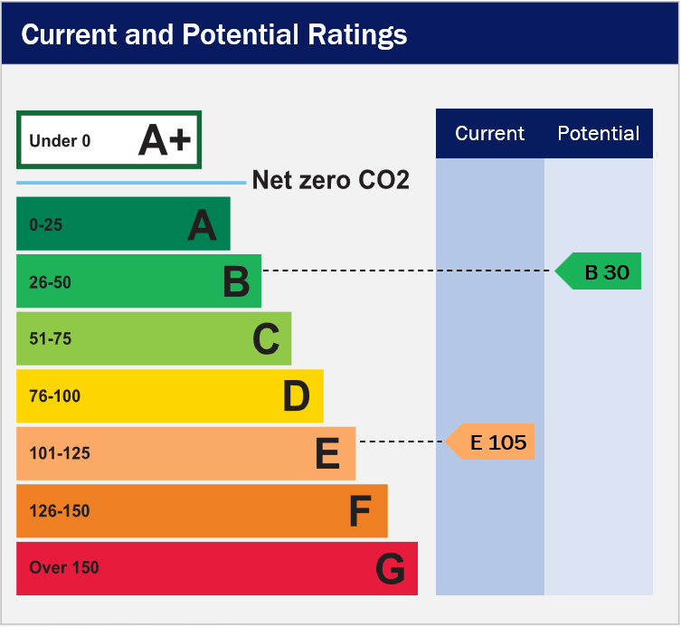
Task: Select the orange F rating band
Action: click(x=202, y=510)
